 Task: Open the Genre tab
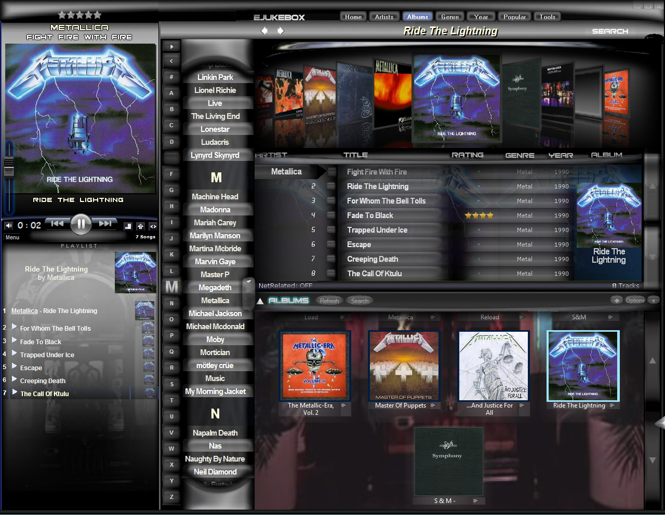[450, 17]
